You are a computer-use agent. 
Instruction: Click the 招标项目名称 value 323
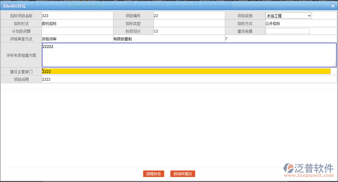coord(45,16)
